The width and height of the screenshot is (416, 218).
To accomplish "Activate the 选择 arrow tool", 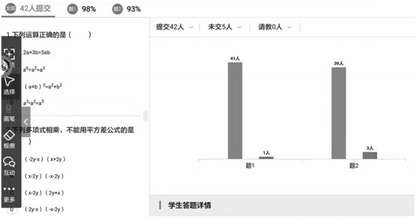I will coord(9,86).
